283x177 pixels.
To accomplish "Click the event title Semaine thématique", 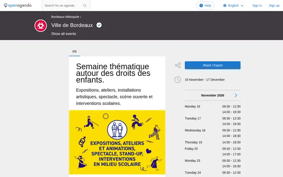I will coord(113,73).
